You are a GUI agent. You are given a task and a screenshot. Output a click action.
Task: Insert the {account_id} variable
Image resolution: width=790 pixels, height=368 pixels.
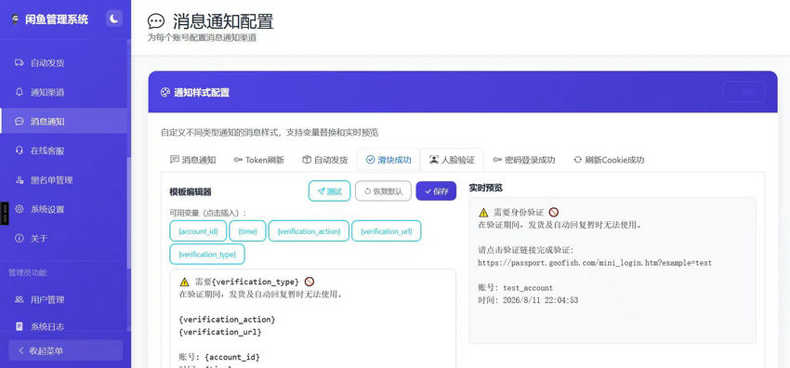point(198,231)
